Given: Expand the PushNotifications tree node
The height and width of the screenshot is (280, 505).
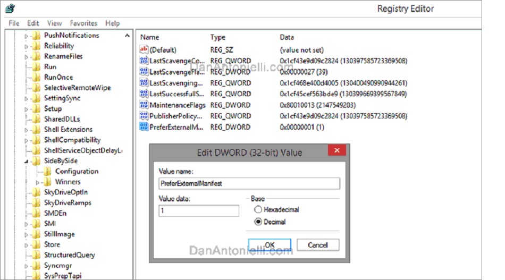Looking at the screenshot, I should pyautogui.click(x=26, y=36).
